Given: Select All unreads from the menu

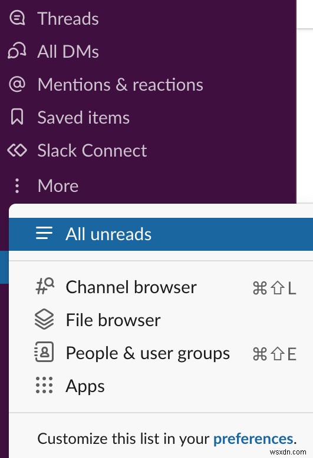Looking at the screenshot, I should [161, 234].
